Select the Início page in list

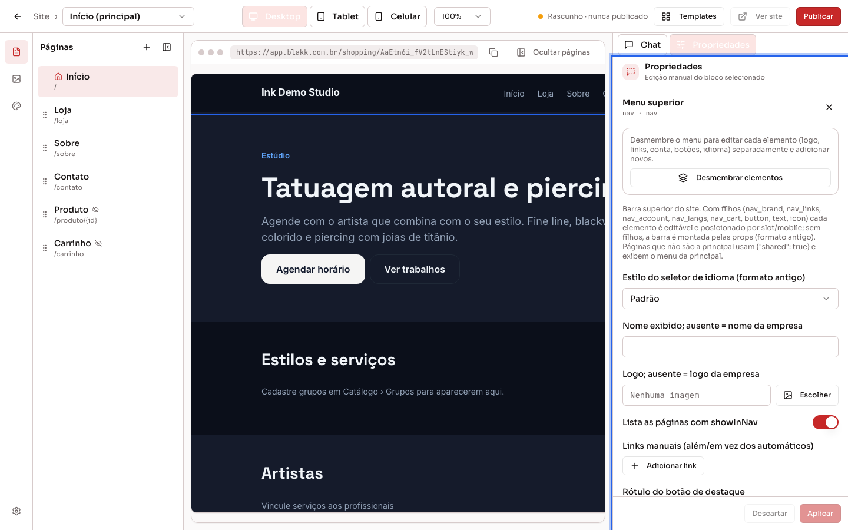pyautogui.click(x=108, y=81)
